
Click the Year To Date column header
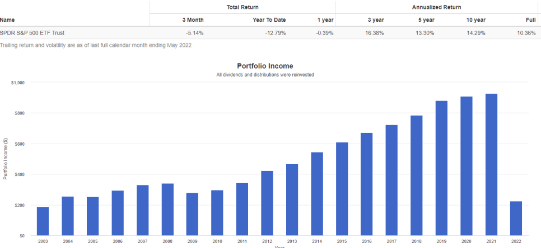(x=269, y=20)
